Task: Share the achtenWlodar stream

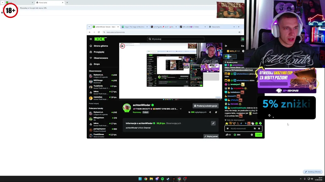Action: [210, 112]
